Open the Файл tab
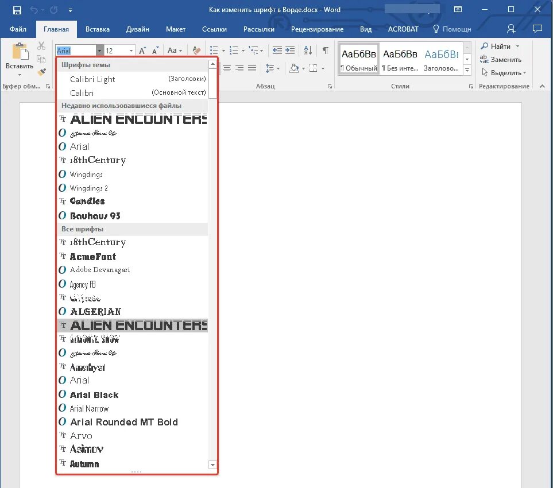 pos(18,29)
